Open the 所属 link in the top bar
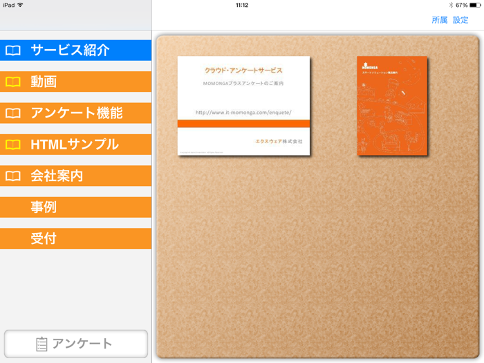This screenshot has height=363, width=484. 440,20
